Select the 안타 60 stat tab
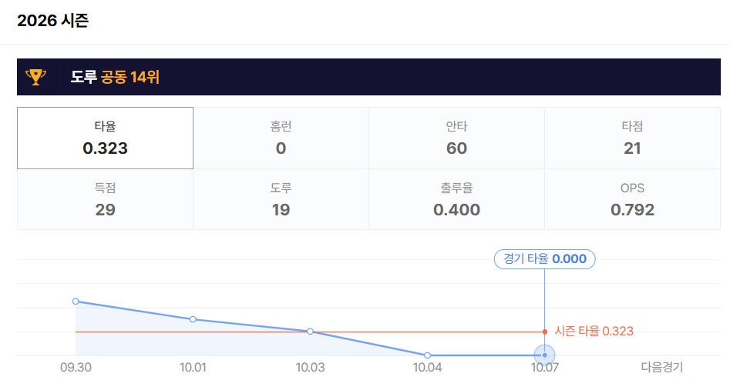730x390 pixels. tap(456, 138)
